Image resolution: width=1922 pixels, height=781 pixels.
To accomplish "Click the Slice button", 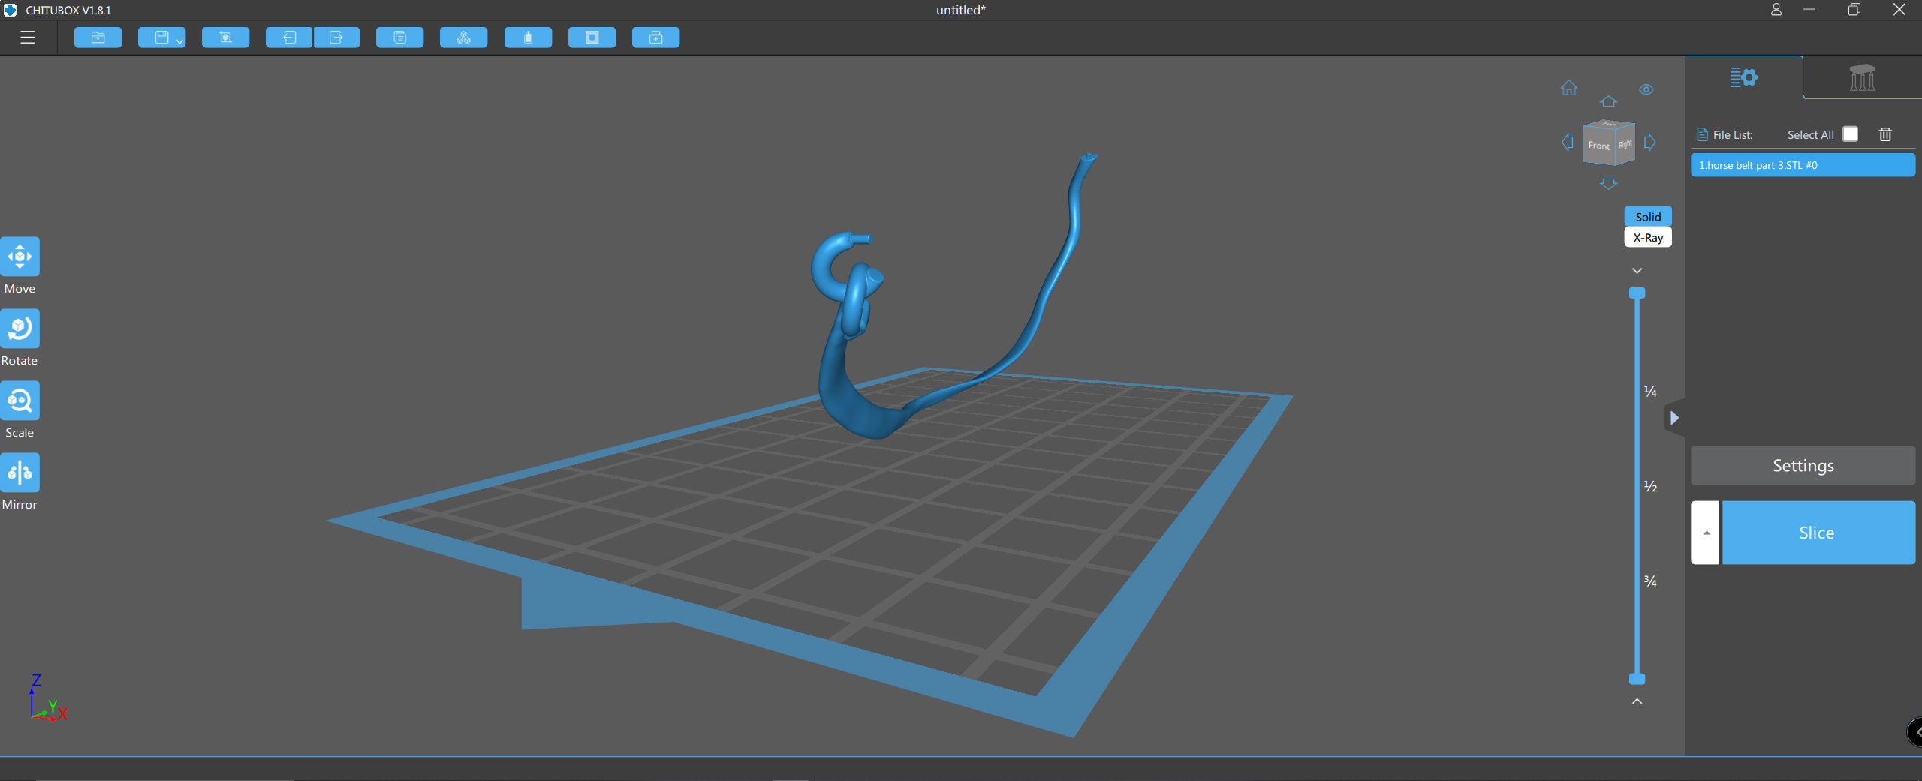I will 1818,533.
